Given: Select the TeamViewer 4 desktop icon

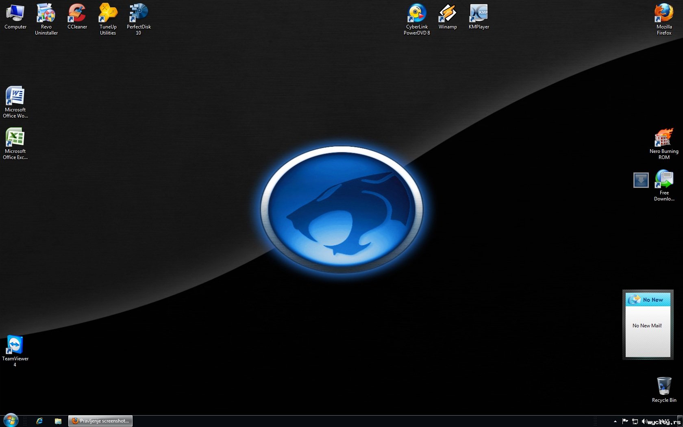Looking at the screenshot, I should point(15,351).
